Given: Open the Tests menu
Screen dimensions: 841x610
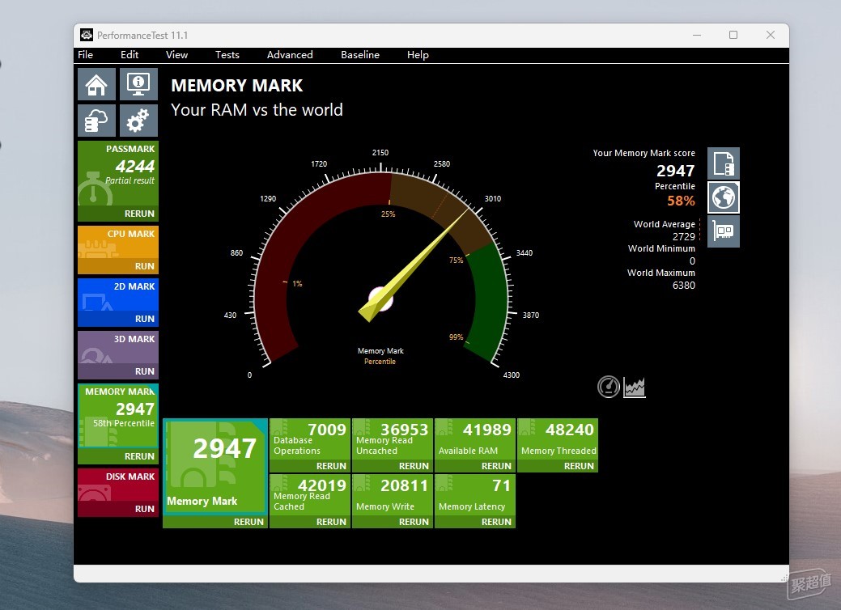Looking at the screenshot, I should 227,55.
